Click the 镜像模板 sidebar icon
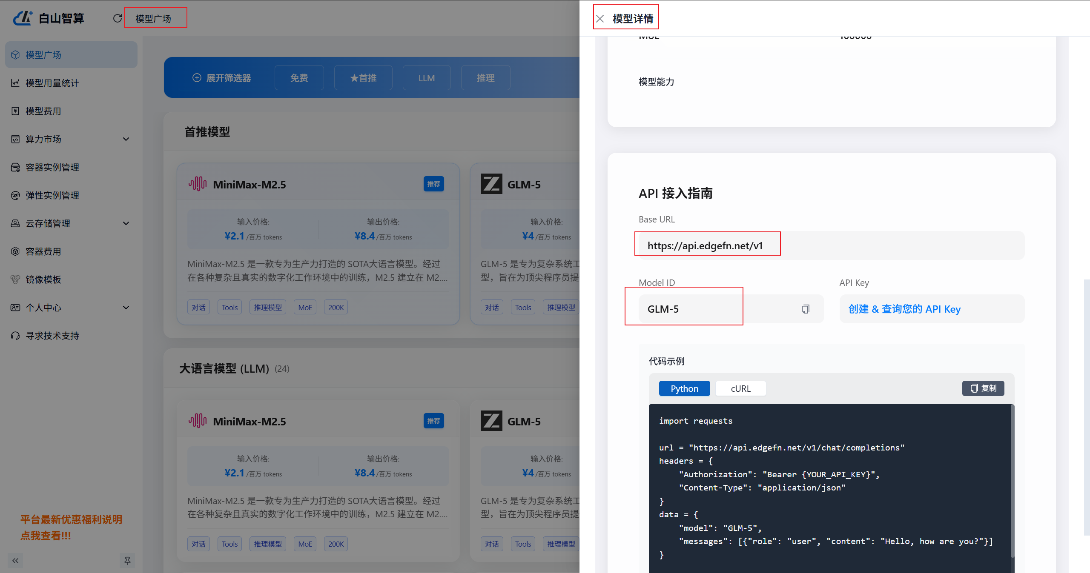The image size is (1090, 573). [15, 279]
